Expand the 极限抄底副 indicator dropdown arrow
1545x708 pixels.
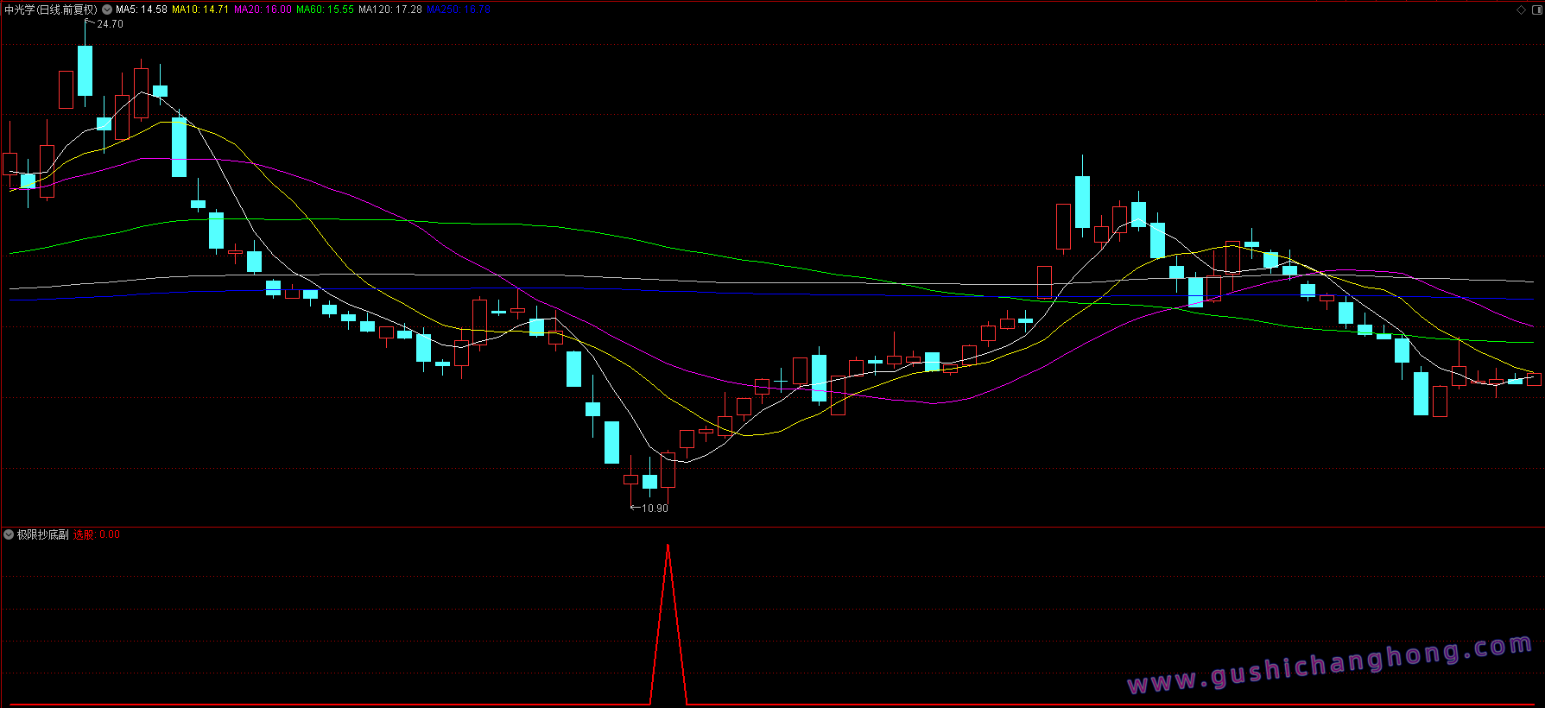click(x=9, y=534)
